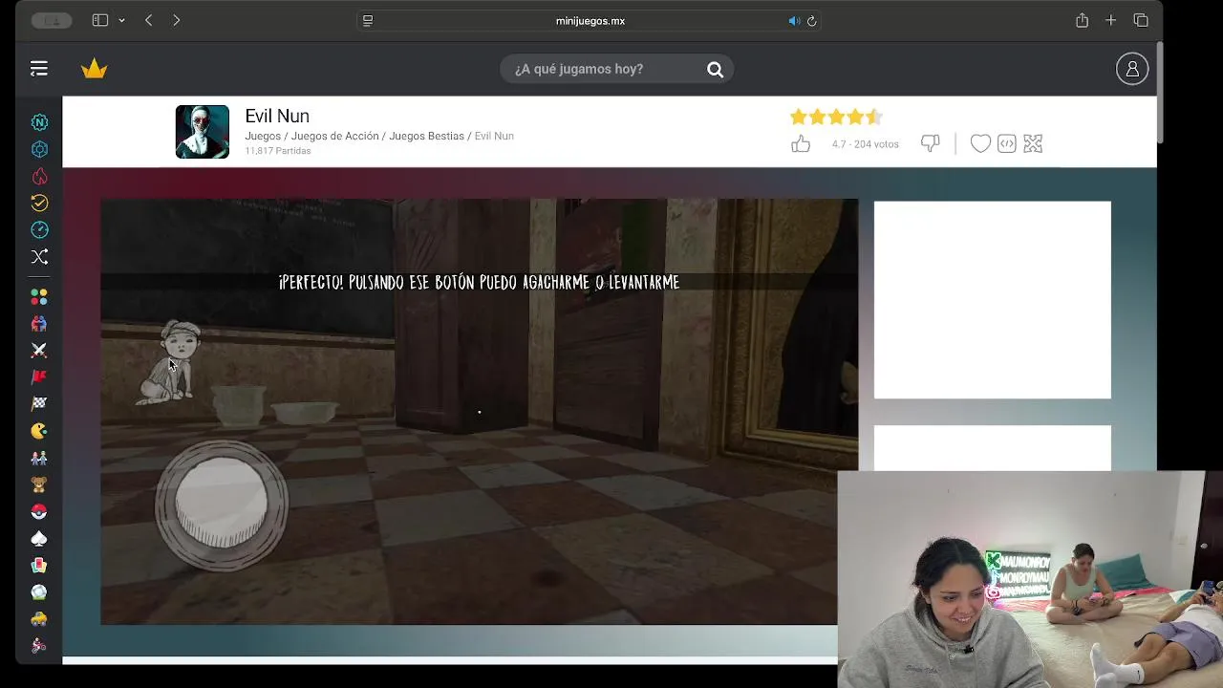Toggle the Safari sidebar
Viewport: 1223px width, 688px height.
pos(100,20)
